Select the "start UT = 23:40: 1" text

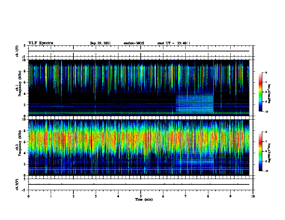tap(174, 43)
